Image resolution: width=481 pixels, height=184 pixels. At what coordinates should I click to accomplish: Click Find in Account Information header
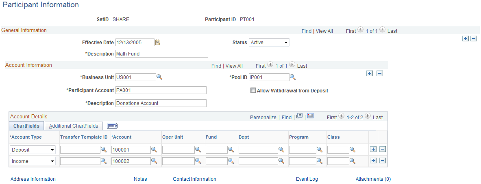(x=216, y=66)
